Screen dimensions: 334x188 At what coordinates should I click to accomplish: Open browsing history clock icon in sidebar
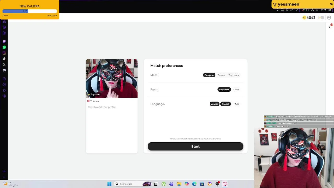coord(4,85)
